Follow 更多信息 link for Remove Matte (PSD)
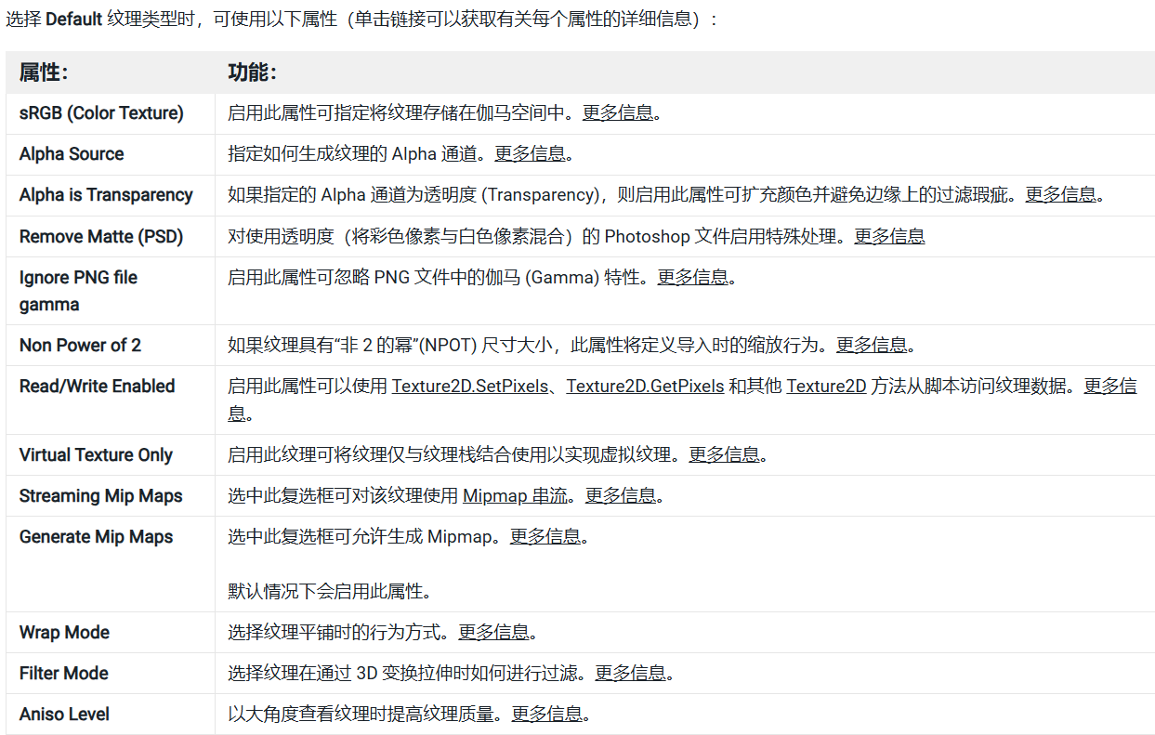Viewport: 1155px width, 735px height. tap(889, 237)
